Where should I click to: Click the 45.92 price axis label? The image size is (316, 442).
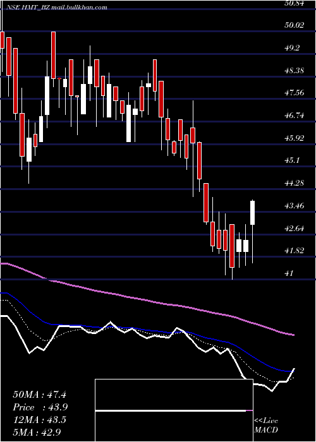(295, 138)
